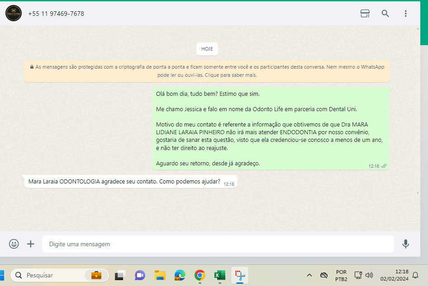This screenshot has height=286, width=428.
Task: Open the attach plus menu
Action: point(31,244)
